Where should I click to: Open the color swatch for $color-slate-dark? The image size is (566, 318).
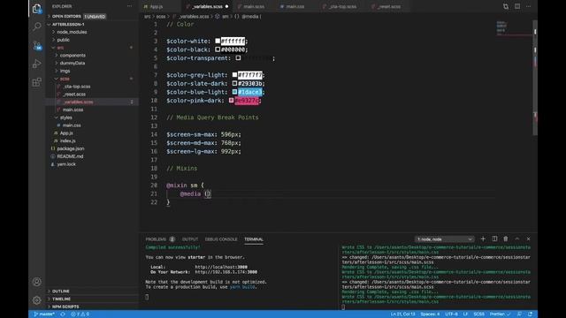pyautogui.click(x=234, y=83)
